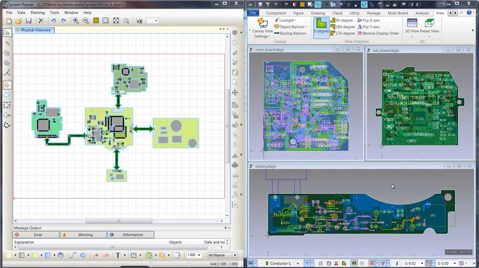The height and width of the screenshot is (268, 479).
Task: Click the Explanation column header
Action: (x=24, y=242)
